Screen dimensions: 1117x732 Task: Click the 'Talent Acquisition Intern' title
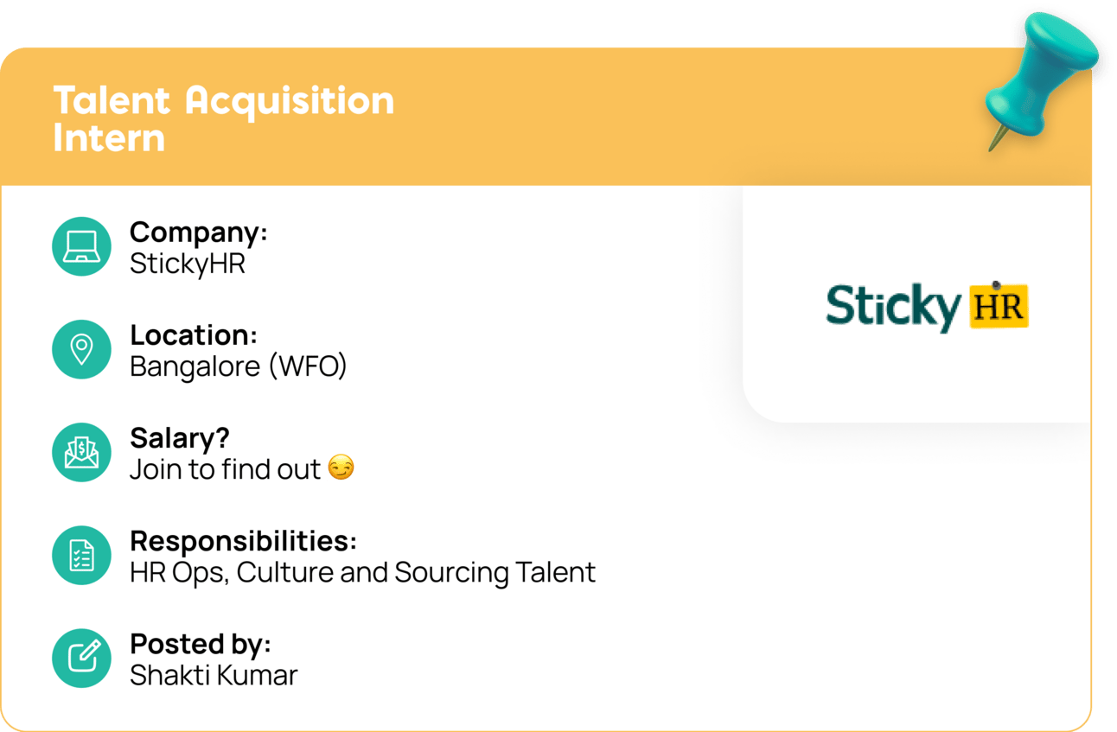coord(223,118)
